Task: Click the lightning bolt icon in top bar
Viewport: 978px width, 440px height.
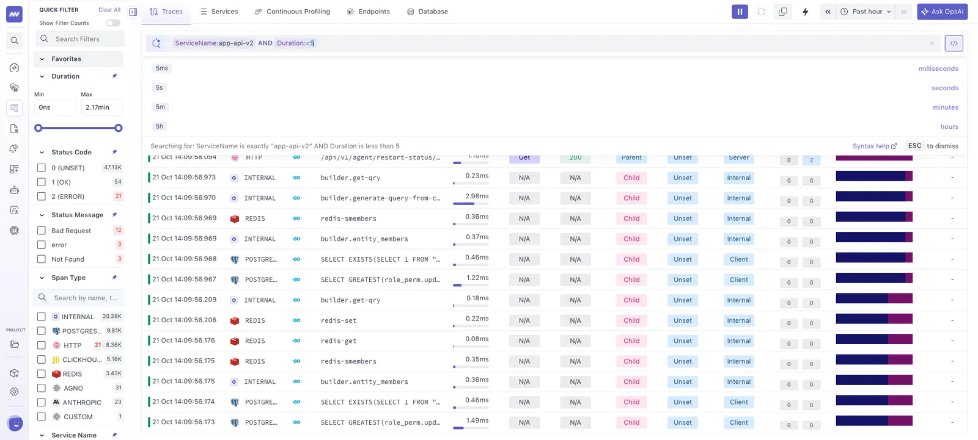Action: coord(806,12)
